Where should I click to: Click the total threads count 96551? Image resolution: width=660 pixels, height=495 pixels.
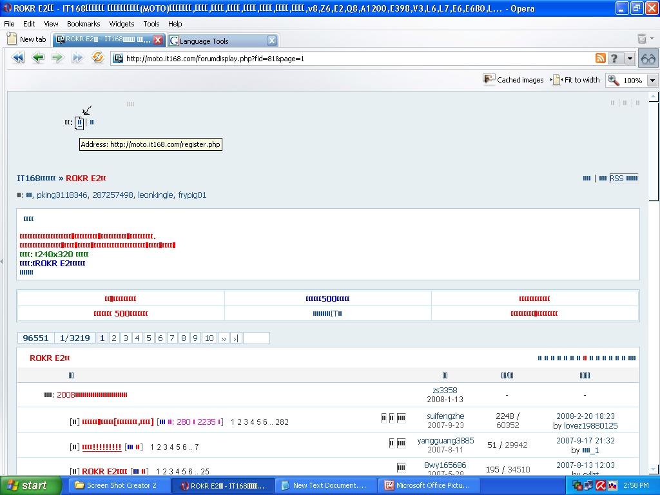tap(36, 338)
